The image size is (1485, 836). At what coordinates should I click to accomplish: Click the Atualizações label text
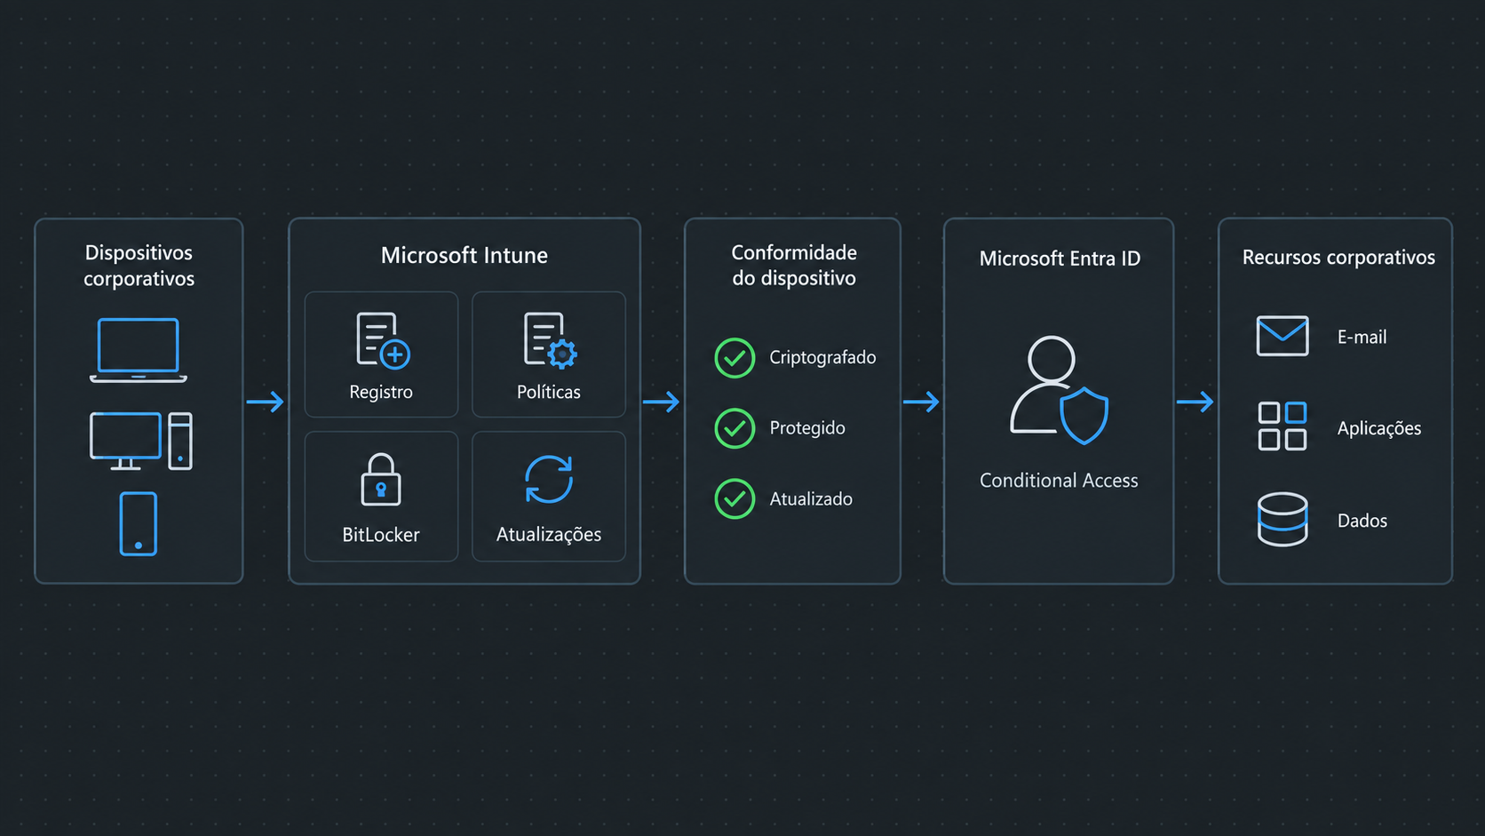tap(549, 534)
